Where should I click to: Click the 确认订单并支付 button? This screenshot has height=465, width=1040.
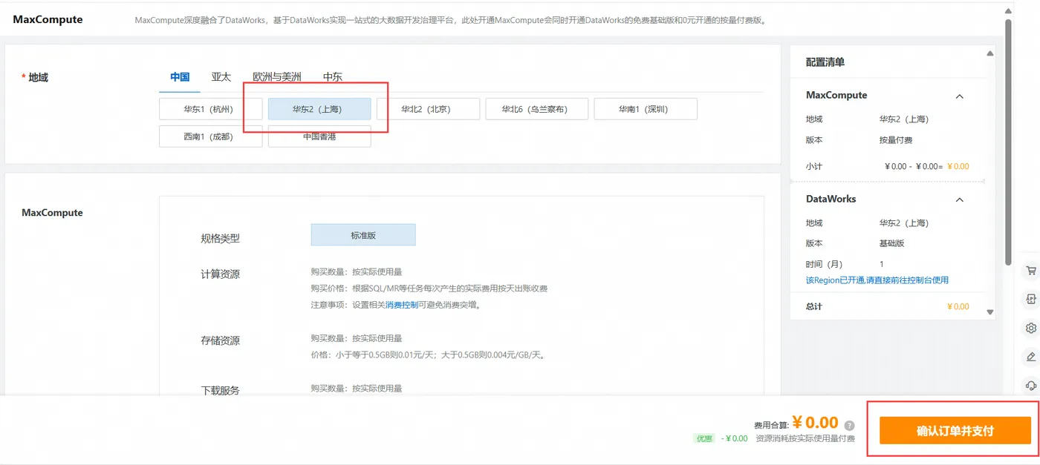[955, 431]
